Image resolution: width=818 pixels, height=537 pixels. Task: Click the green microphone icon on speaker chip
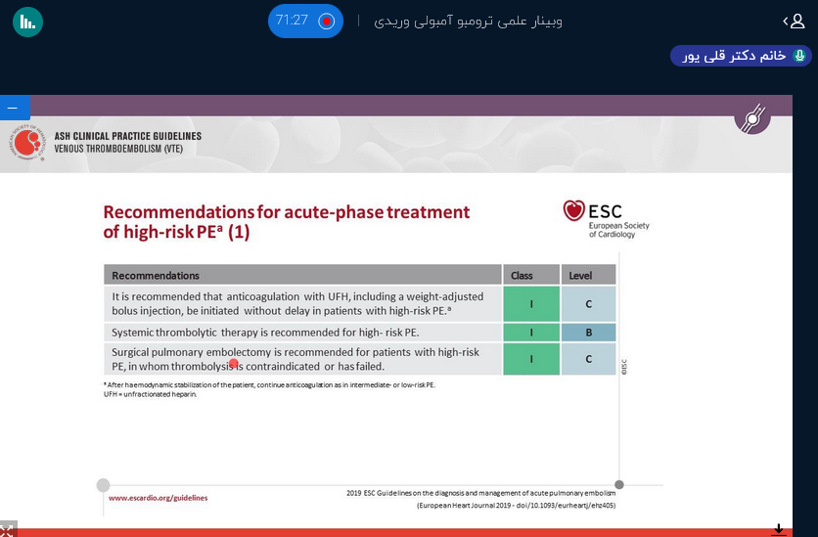pos(799,55)
